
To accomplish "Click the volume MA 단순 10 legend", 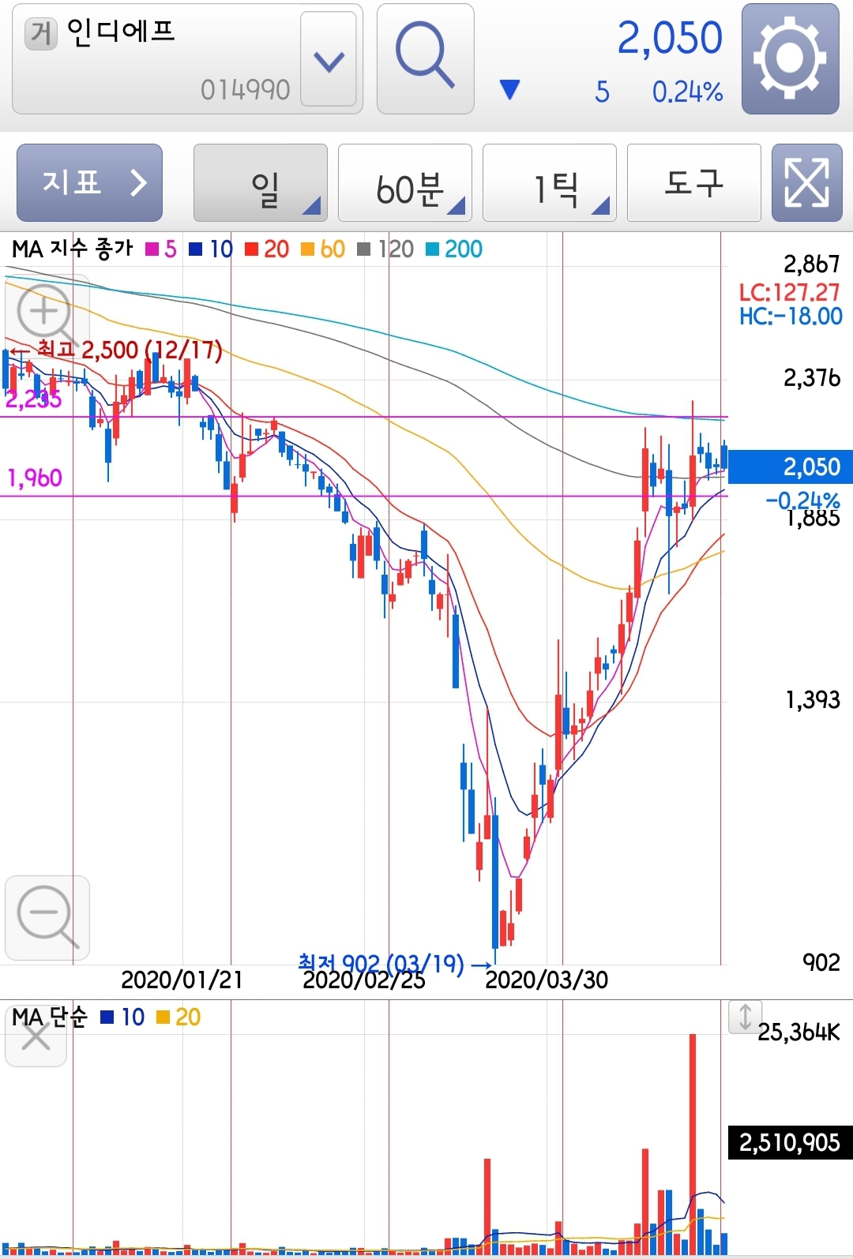I will pyautogui.click(x=123, y=1017).
